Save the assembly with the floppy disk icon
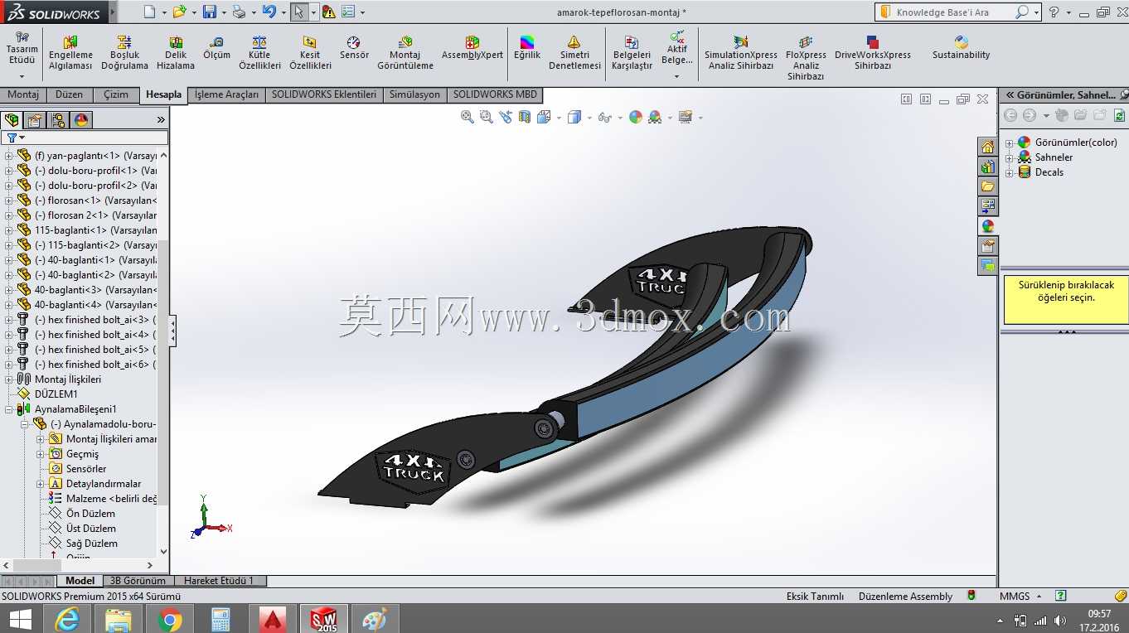The image size is (1129, 633). click(210, 12)
